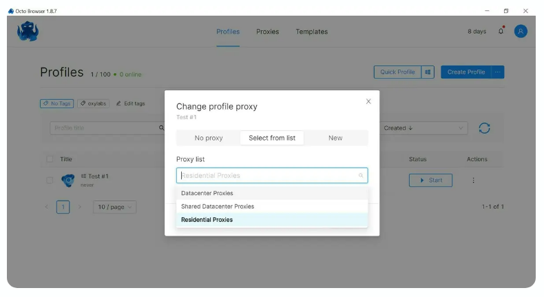The image size is (544, 297).
Task: Open the notifications bell
Action: click(501, 31)
